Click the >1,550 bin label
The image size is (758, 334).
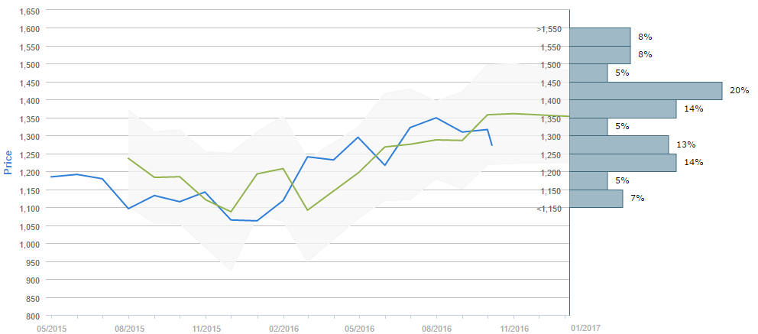click(x=550, y=29)
